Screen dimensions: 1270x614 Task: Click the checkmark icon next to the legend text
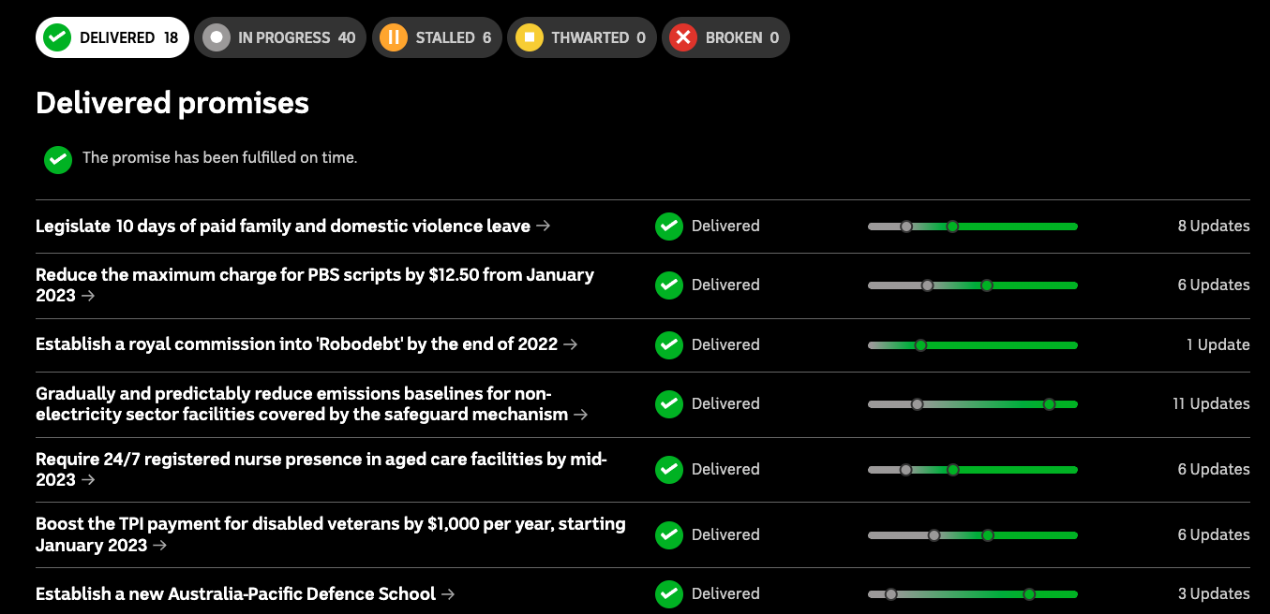(x=57, y=159)
